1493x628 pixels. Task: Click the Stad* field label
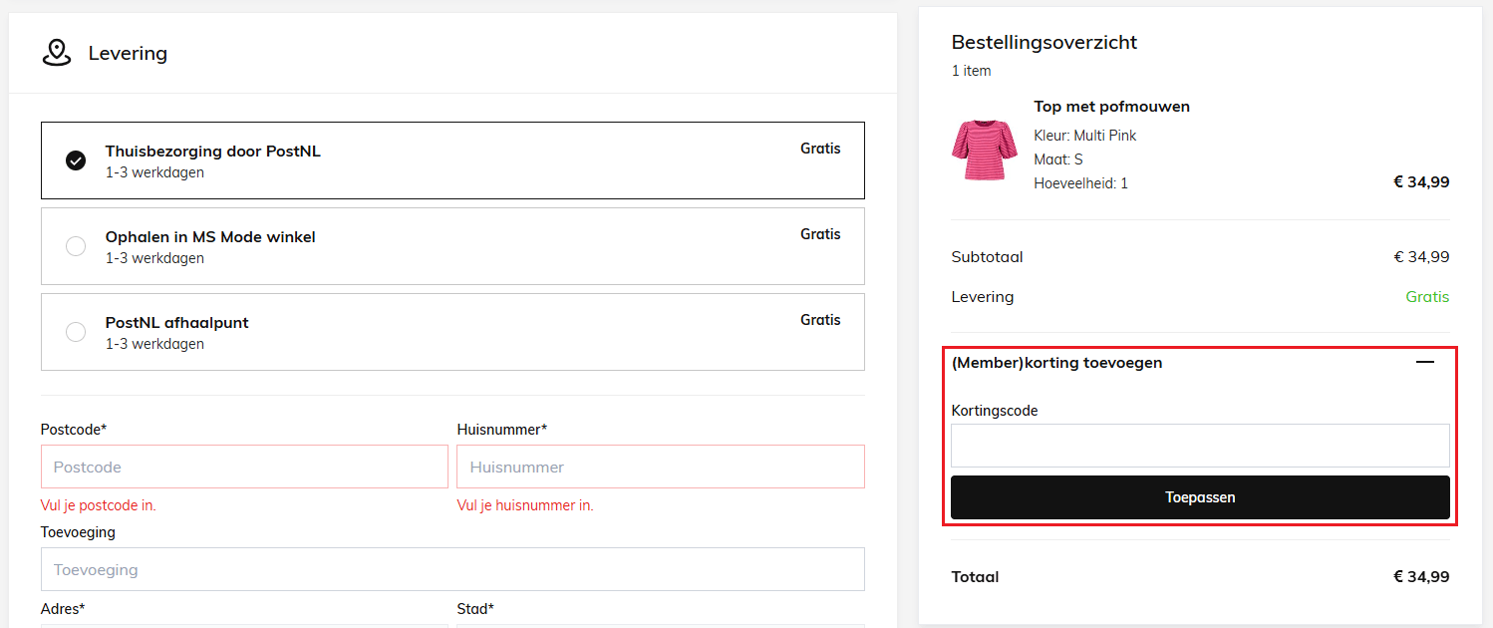[476, 609]
